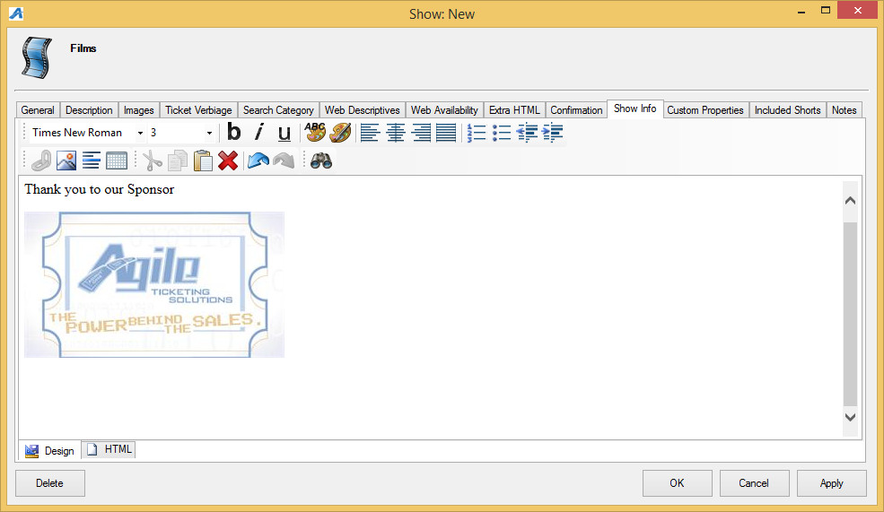The image size is (884, 512).
Task: Insert a horizontal line
Action: point(91,161)
